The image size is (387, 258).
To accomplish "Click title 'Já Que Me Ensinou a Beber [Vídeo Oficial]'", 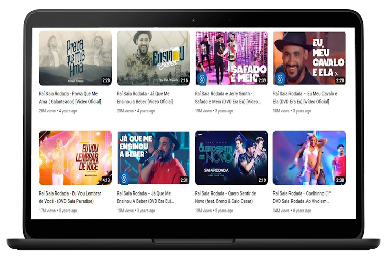I will (145, 98).
